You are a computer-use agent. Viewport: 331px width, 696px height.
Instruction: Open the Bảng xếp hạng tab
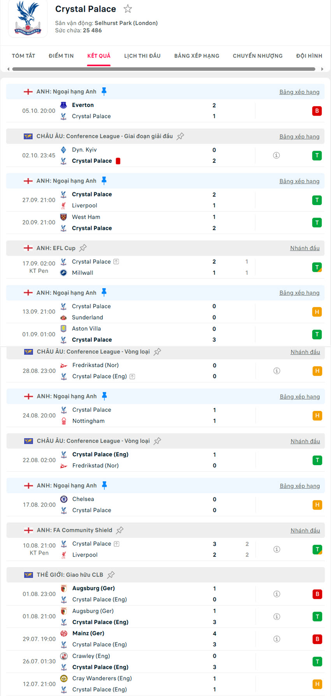pyautogui.click(x=197, y=56)
